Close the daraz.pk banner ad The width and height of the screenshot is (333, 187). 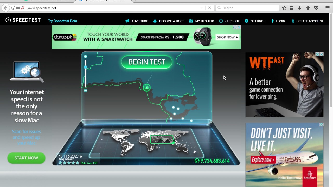click(239, 28)
